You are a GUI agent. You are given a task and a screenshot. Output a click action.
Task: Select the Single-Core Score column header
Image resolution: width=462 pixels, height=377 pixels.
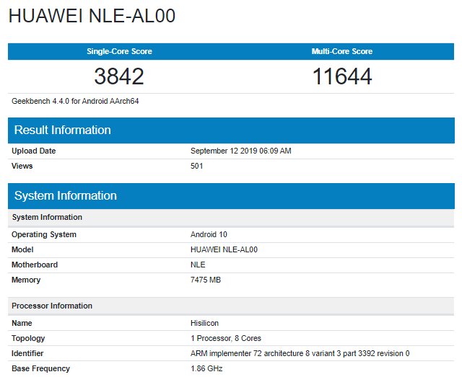pyautogui.click(x=119, y=52)
